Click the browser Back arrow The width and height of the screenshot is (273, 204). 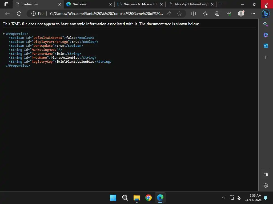coord(7,14)
